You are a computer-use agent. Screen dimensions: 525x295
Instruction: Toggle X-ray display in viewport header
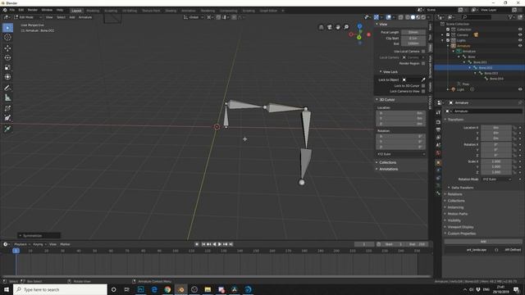[x=400, y=17]
